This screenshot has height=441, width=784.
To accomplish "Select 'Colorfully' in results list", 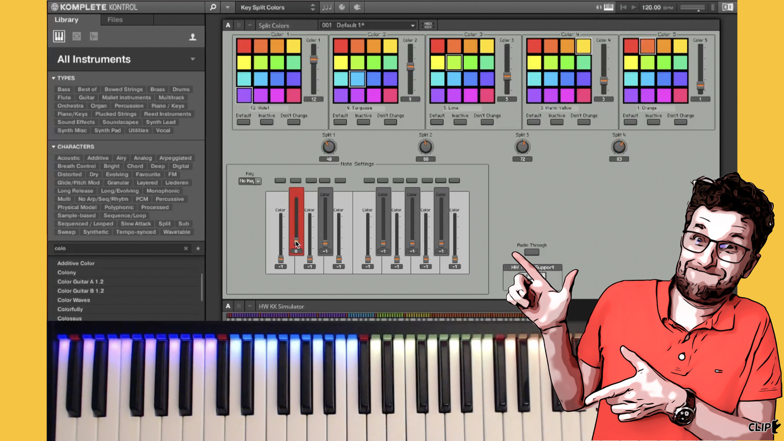I will click(70, 310).
